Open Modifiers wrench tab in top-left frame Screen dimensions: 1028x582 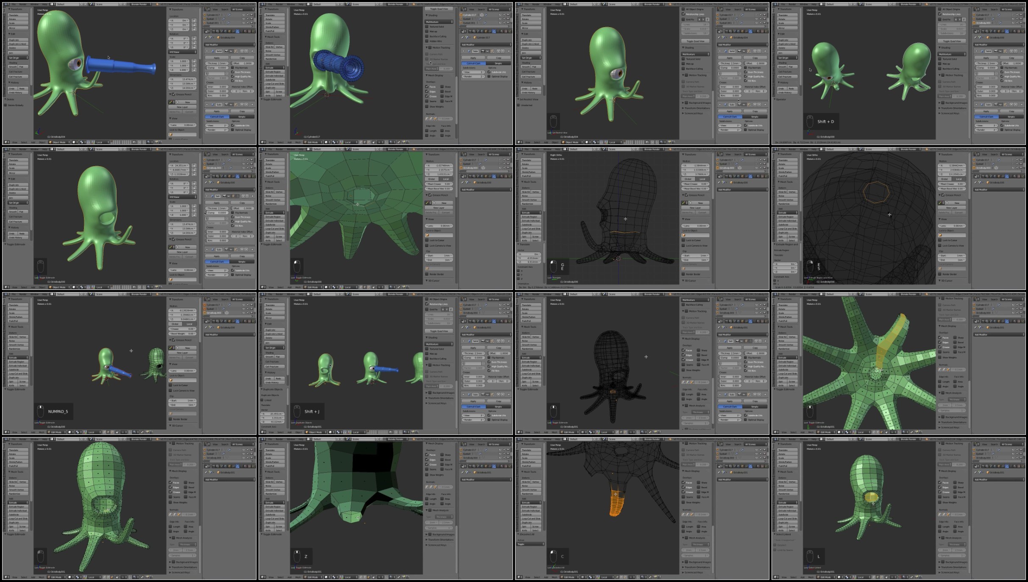pos(237,31)
